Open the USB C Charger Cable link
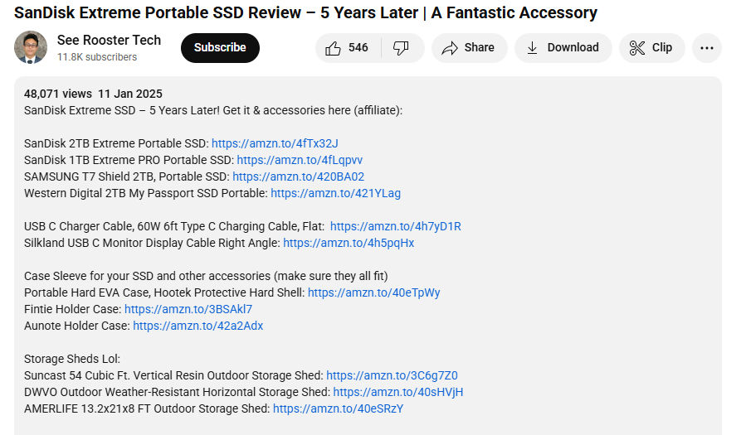 coord(395,226)
